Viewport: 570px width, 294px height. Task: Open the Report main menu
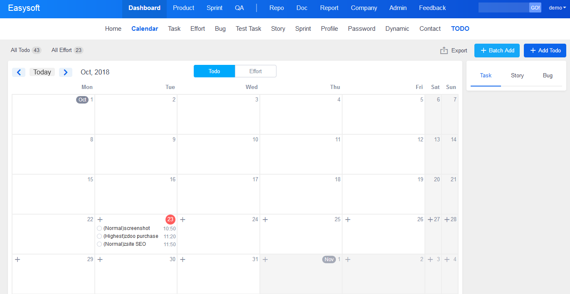(329, 8)
